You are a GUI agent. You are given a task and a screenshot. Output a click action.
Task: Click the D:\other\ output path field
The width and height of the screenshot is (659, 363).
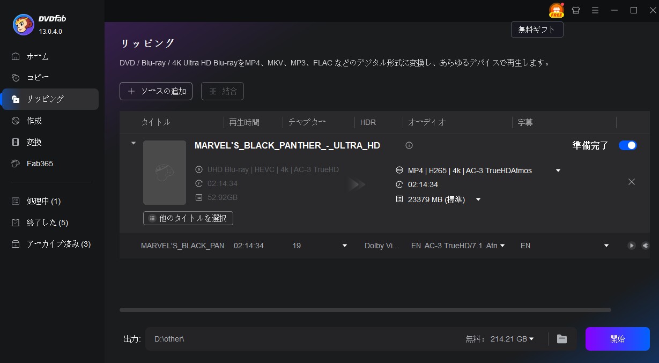303,339
